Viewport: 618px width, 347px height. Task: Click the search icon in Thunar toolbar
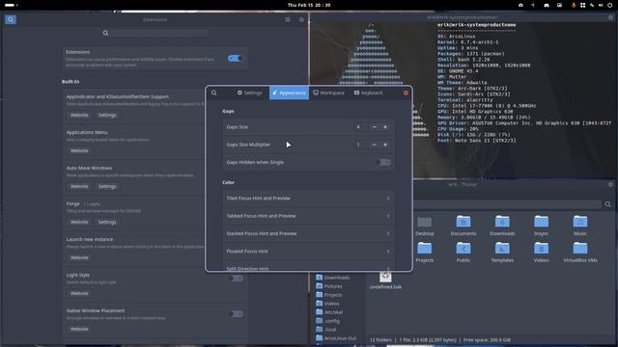coord(607,204)
